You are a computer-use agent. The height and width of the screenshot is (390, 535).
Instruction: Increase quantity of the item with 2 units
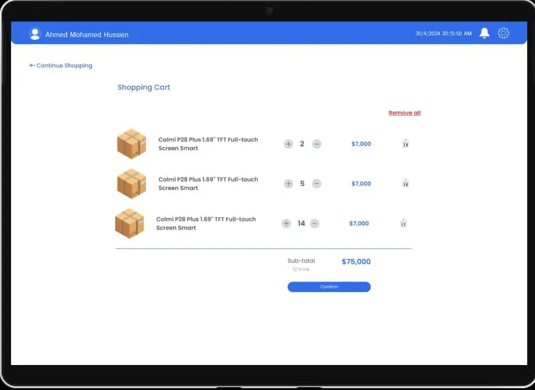pos(288,144)
